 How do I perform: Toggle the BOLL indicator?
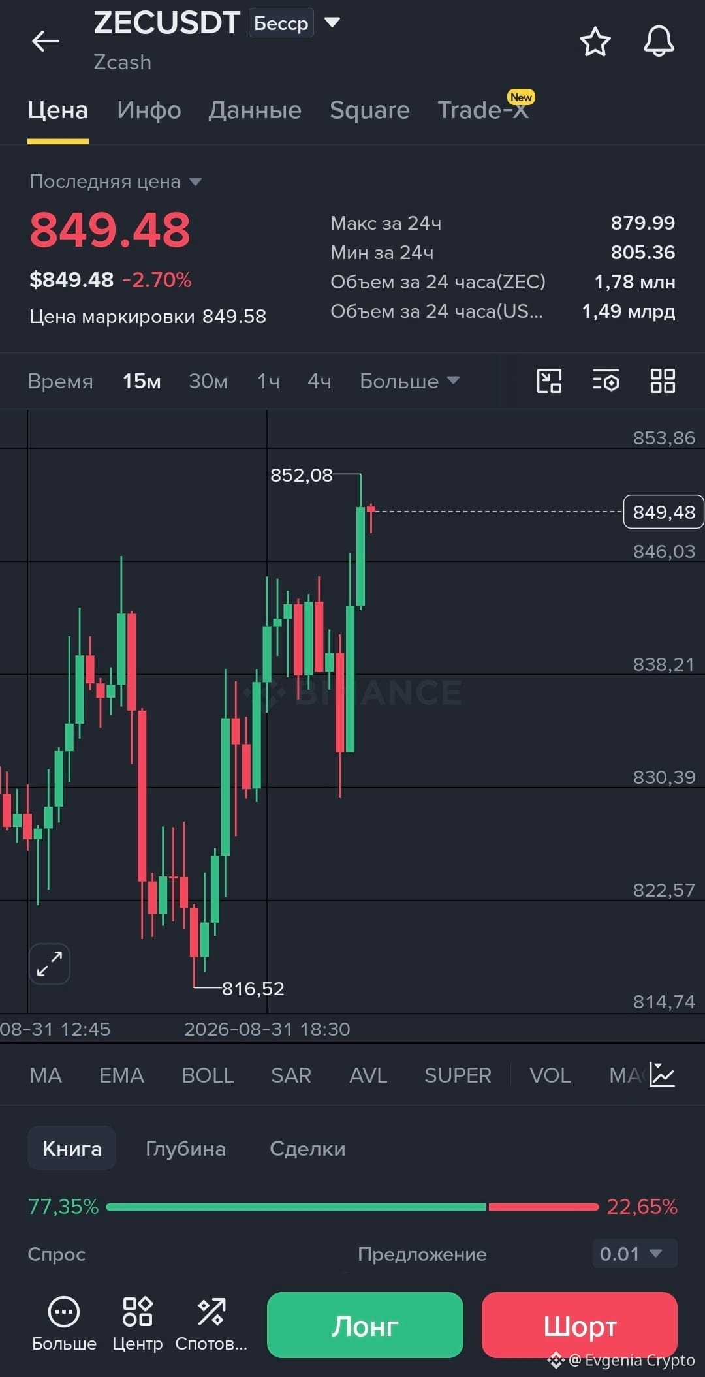point(208,1075)
